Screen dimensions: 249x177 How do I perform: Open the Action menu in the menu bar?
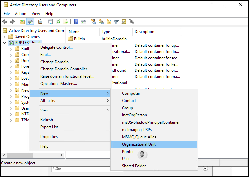tap(21, 14)
